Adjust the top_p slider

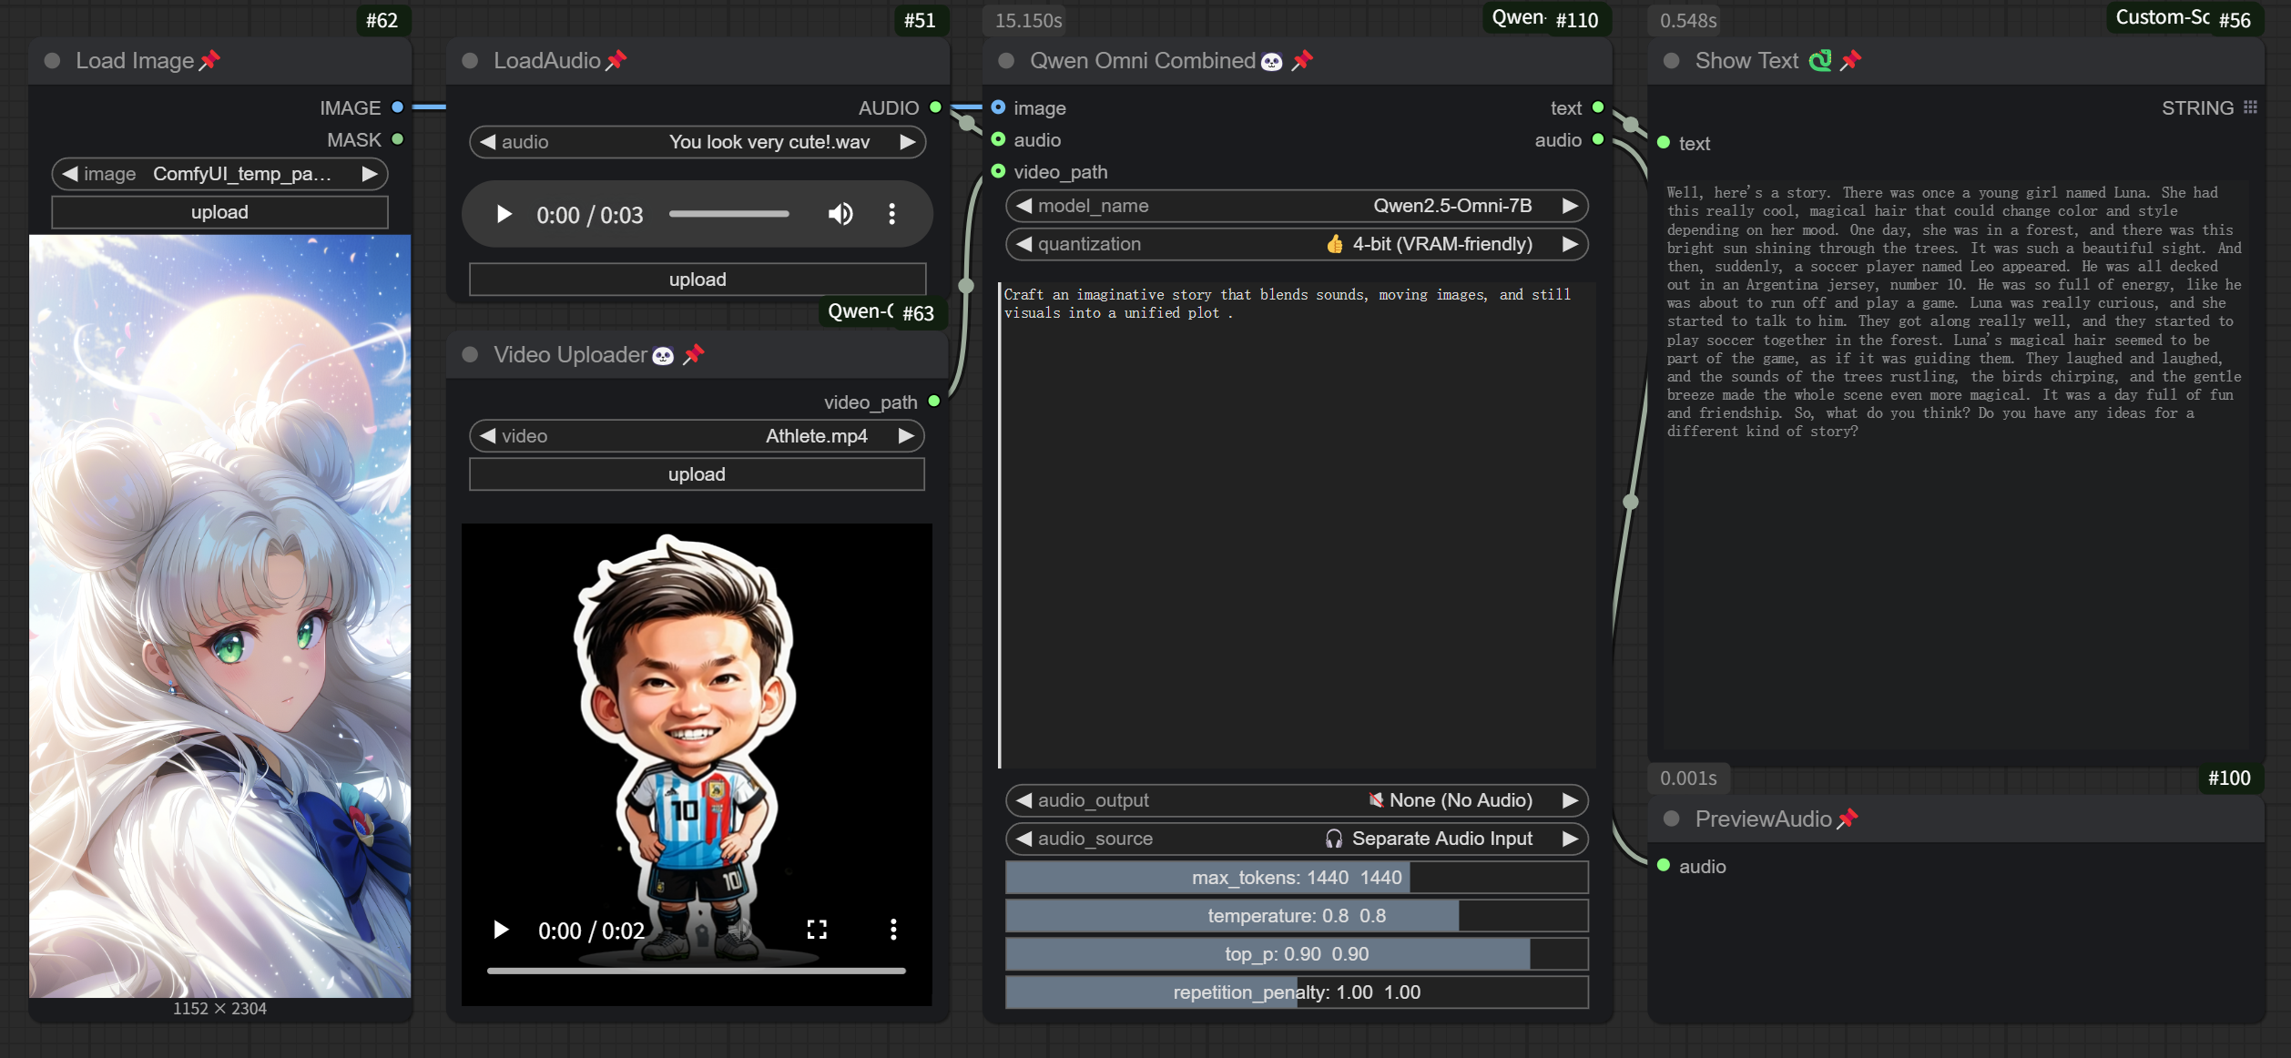pos(1297,954)
